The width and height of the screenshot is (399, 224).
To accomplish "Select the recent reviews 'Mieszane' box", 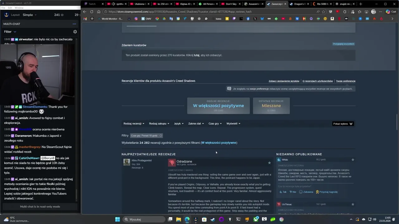I will click(x=271, y=106).
